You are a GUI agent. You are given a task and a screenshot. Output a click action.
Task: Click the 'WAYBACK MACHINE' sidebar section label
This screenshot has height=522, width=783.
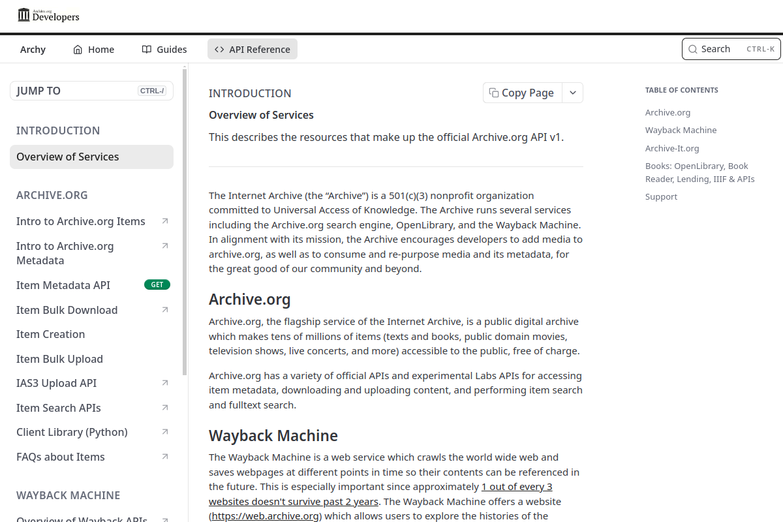68,495
